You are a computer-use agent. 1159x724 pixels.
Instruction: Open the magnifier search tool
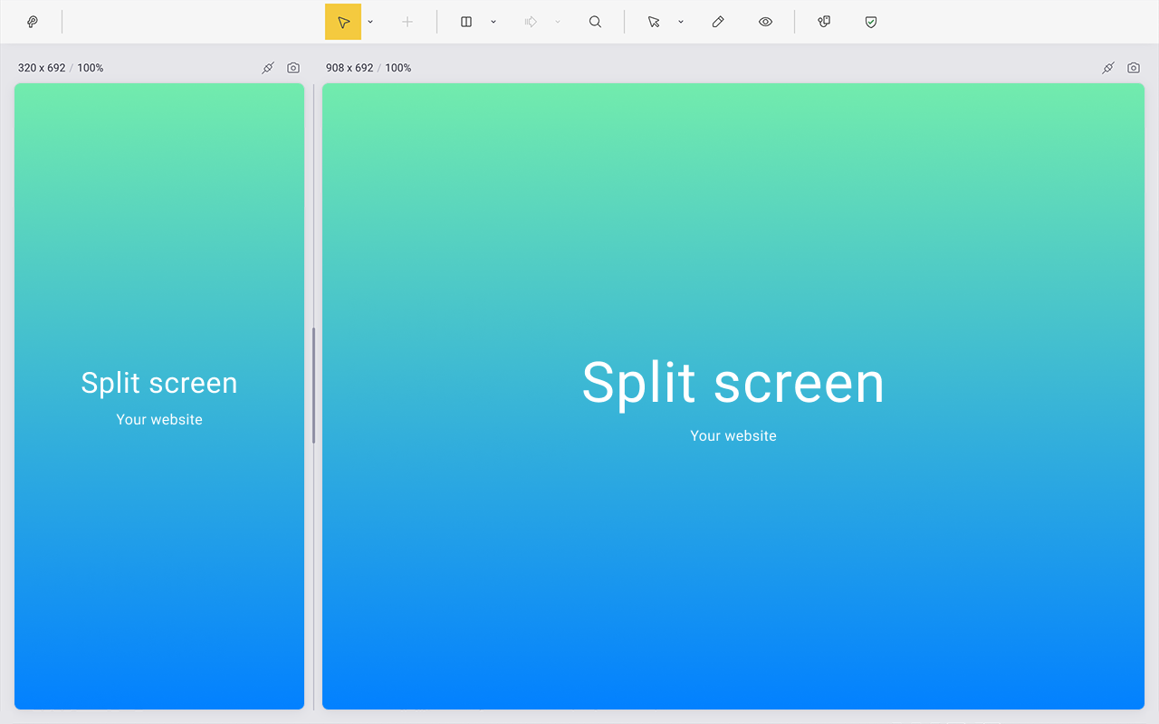click(x=595, y=22)
